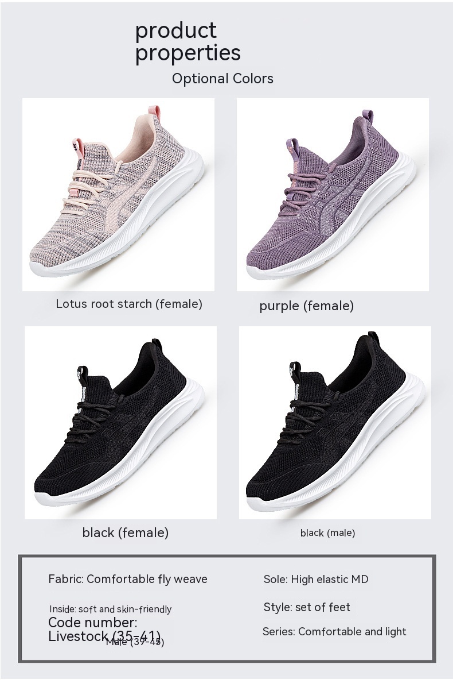Click 'Inside: soft and skin-friendly' text
Screen dimensions: 453x687
pyautogui.click(x=110, y=609)
